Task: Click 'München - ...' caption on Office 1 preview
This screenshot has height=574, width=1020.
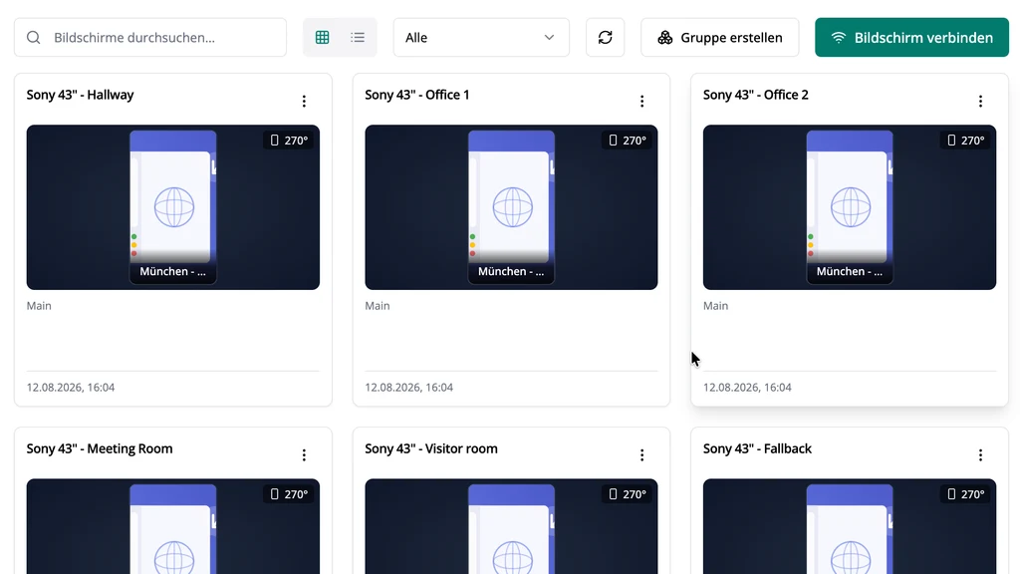Action: point(511,271)
